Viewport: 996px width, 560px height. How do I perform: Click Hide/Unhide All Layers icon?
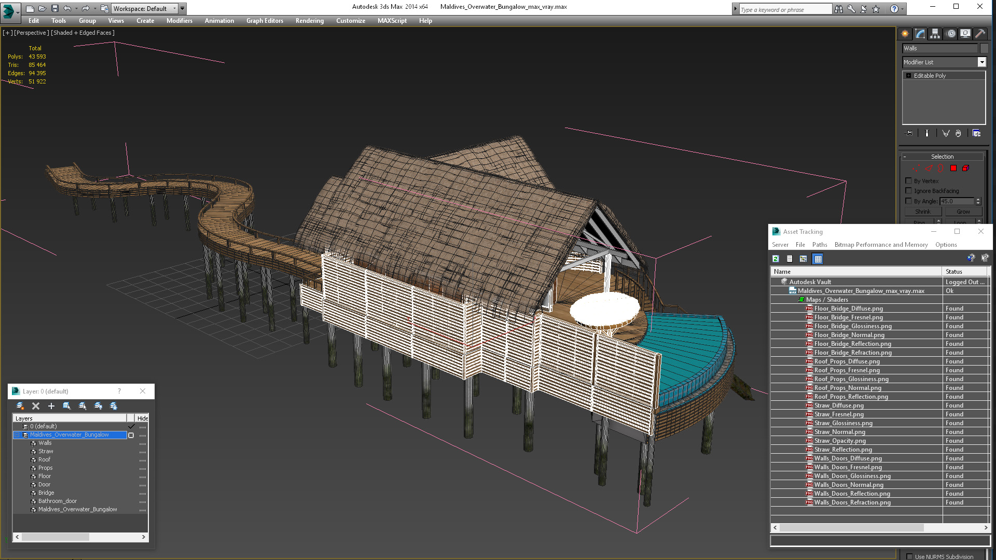(x=98, y=406)
